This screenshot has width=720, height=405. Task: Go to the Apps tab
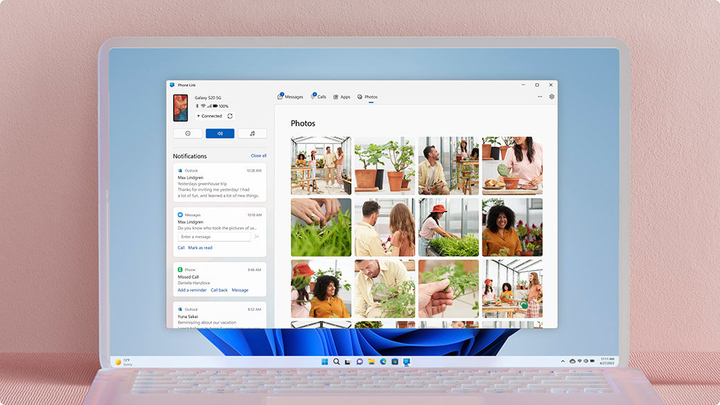(x=342, y=97)
